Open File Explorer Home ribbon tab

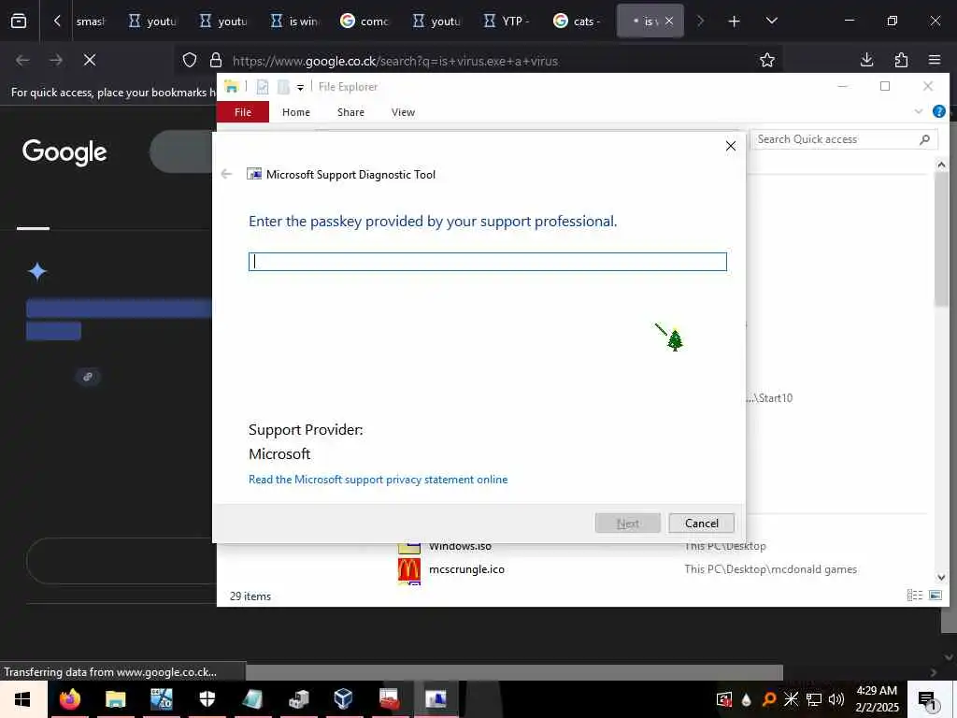pyautogui.click(x=296, y=112)
